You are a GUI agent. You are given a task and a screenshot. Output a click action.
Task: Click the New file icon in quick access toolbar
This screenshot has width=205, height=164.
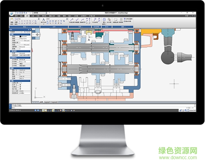[16, 13]
